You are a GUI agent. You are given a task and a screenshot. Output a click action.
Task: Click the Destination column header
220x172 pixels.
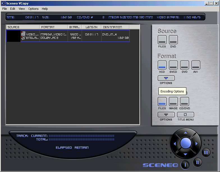tap(115, 27)
